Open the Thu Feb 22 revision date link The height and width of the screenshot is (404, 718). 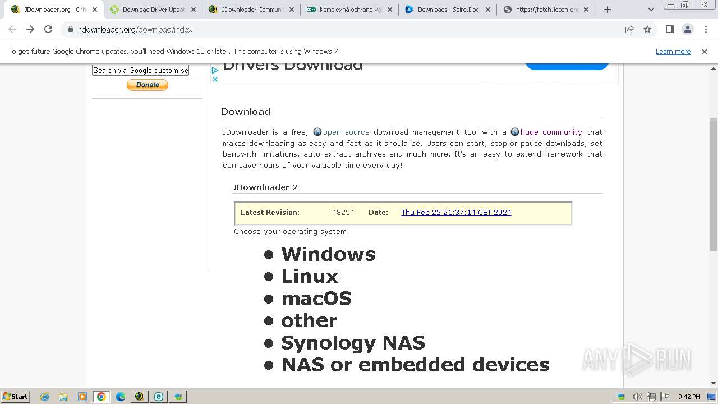(x=456, y=212)
